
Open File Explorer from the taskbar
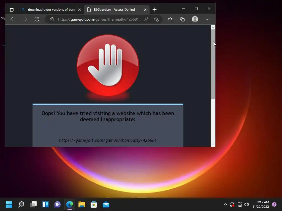[82, 204]
